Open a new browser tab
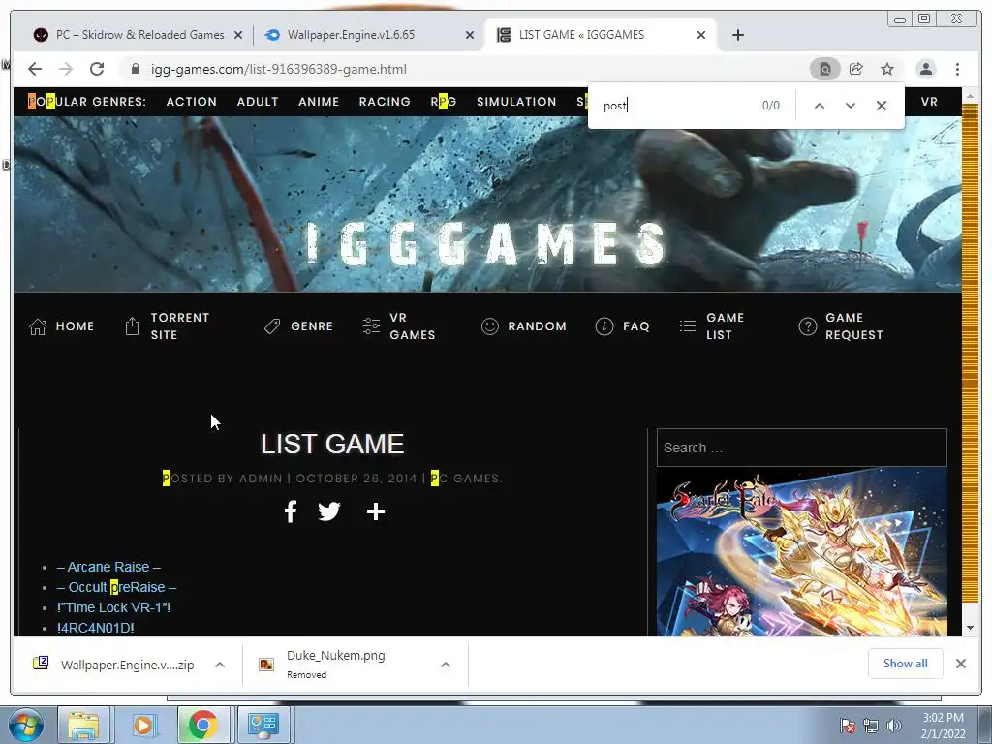The width and height of the screenshot is (992, 744). [x=737, y=35]
